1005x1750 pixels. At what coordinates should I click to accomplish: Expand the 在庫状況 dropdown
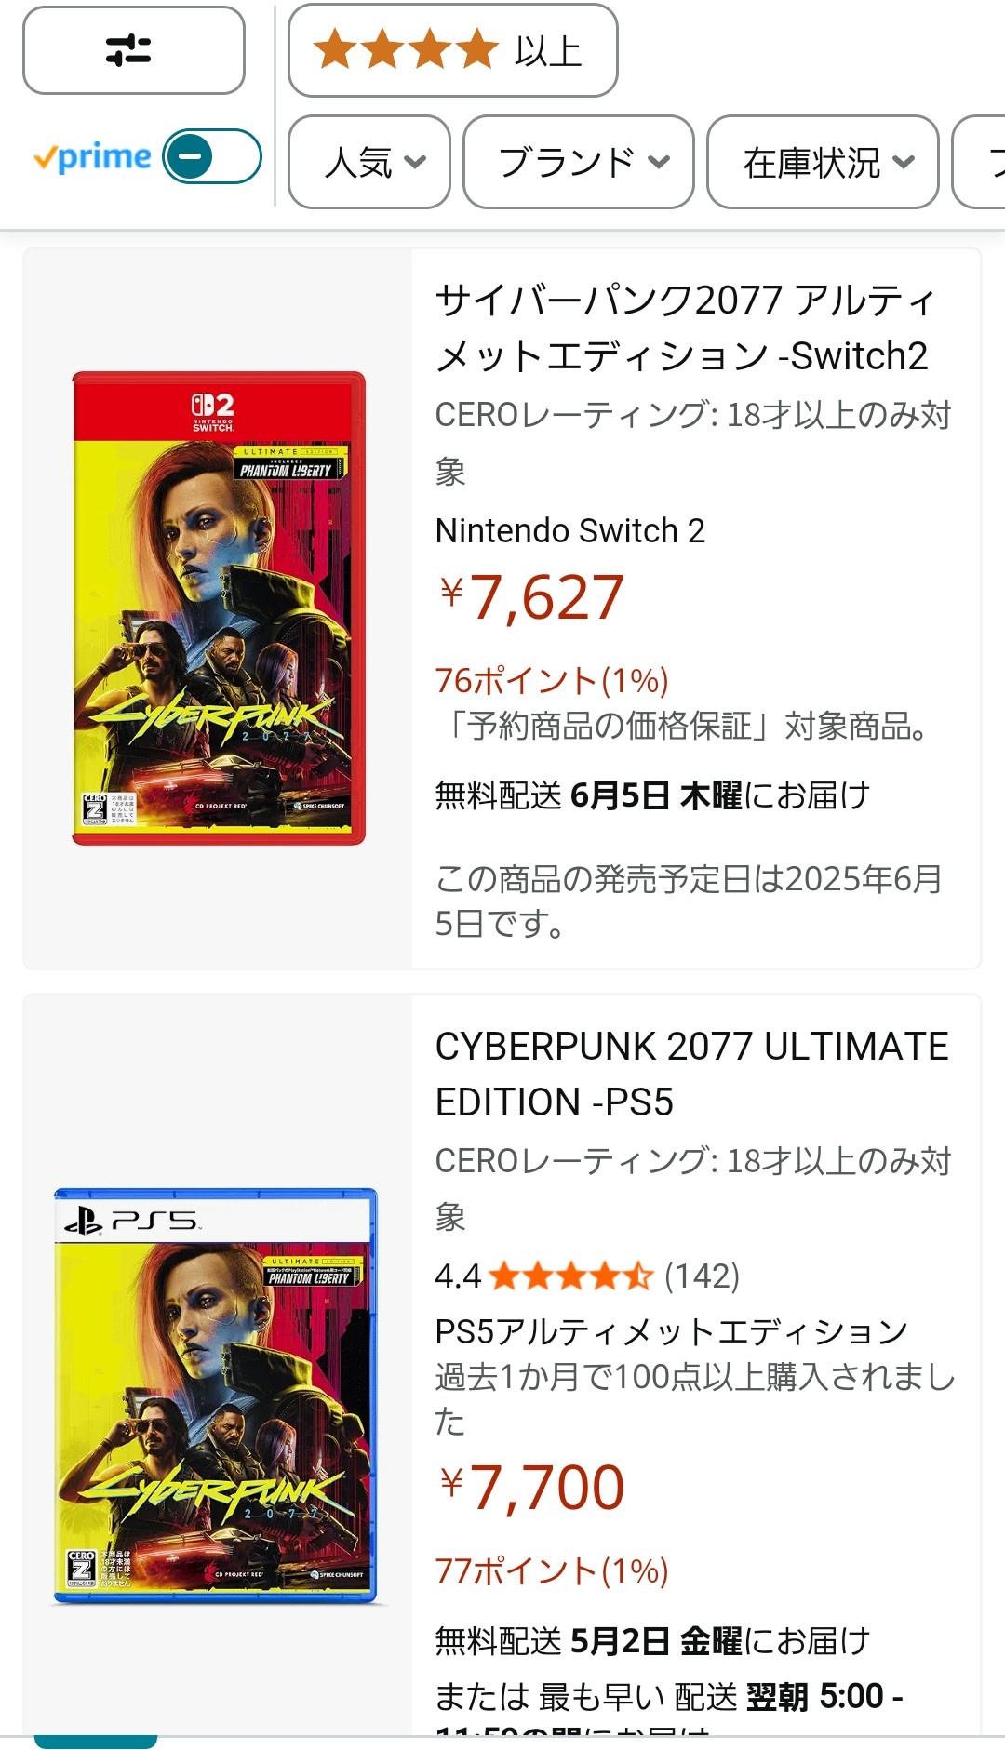coord(823,162)
